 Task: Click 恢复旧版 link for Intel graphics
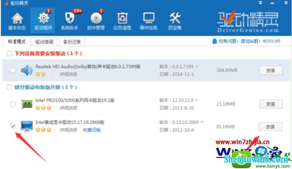pos(92,130)
